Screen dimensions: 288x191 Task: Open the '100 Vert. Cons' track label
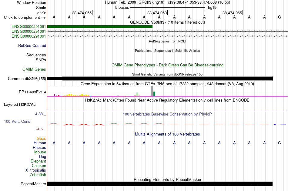[17, 121]
